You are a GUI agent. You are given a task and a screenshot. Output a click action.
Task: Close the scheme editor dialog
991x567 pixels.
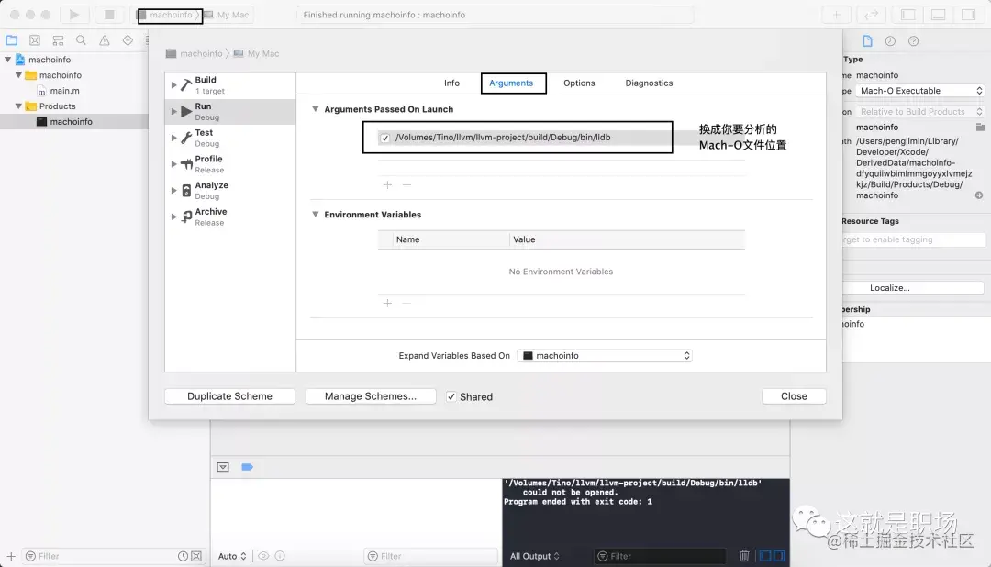(x=794, y=396)
